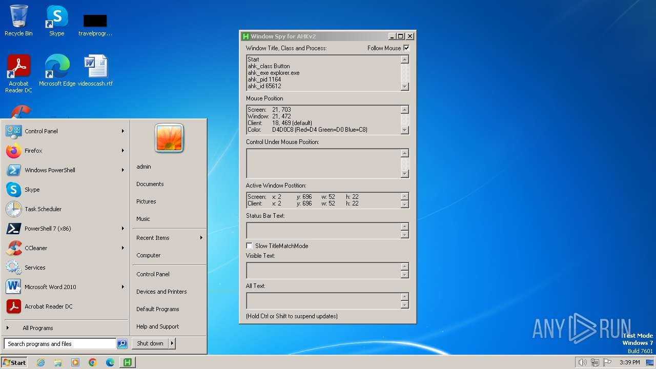The image size is (656, 369).
Task: Expand the CCleaner jump list arrow
Action: click(x=123, y=248)
